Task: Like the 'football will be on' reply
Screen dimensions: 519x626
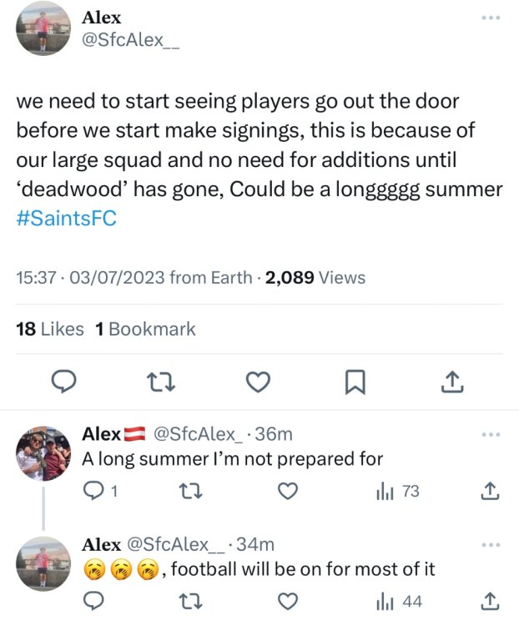Action: [288, 601]
